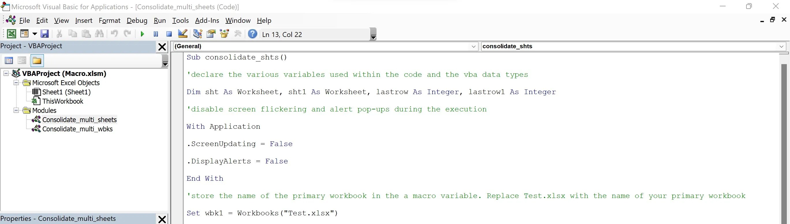This screenshot has height=224, width=790.
Task: Open the (General) object dropdown
Action: pos(474,46)
